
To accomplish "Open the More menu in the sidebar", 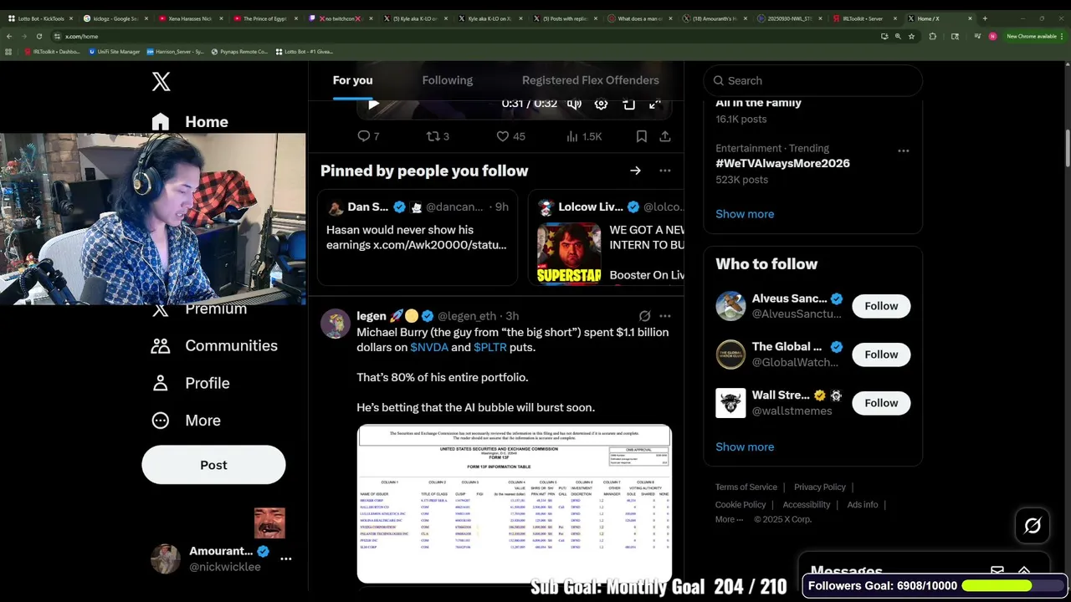I will pos(186,421).
